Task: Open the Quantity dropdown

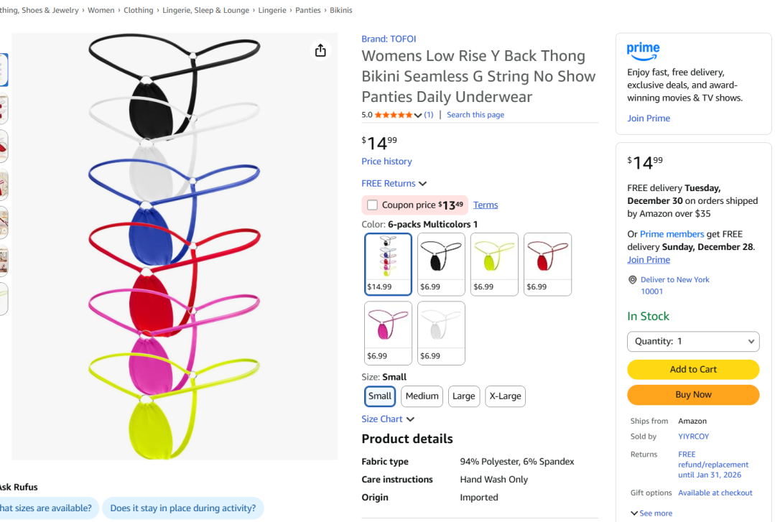Action: [x=693, y=342]
